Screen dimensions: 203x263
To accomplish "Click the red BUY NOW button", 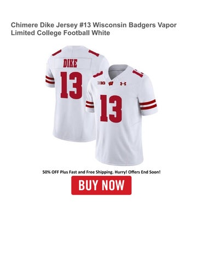I will coord(101,185).
